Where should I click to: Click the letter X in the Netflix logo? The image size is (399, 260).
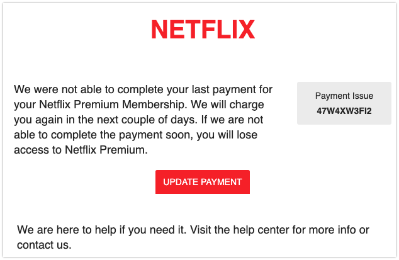pyautogui.click(x=247, y=30)
